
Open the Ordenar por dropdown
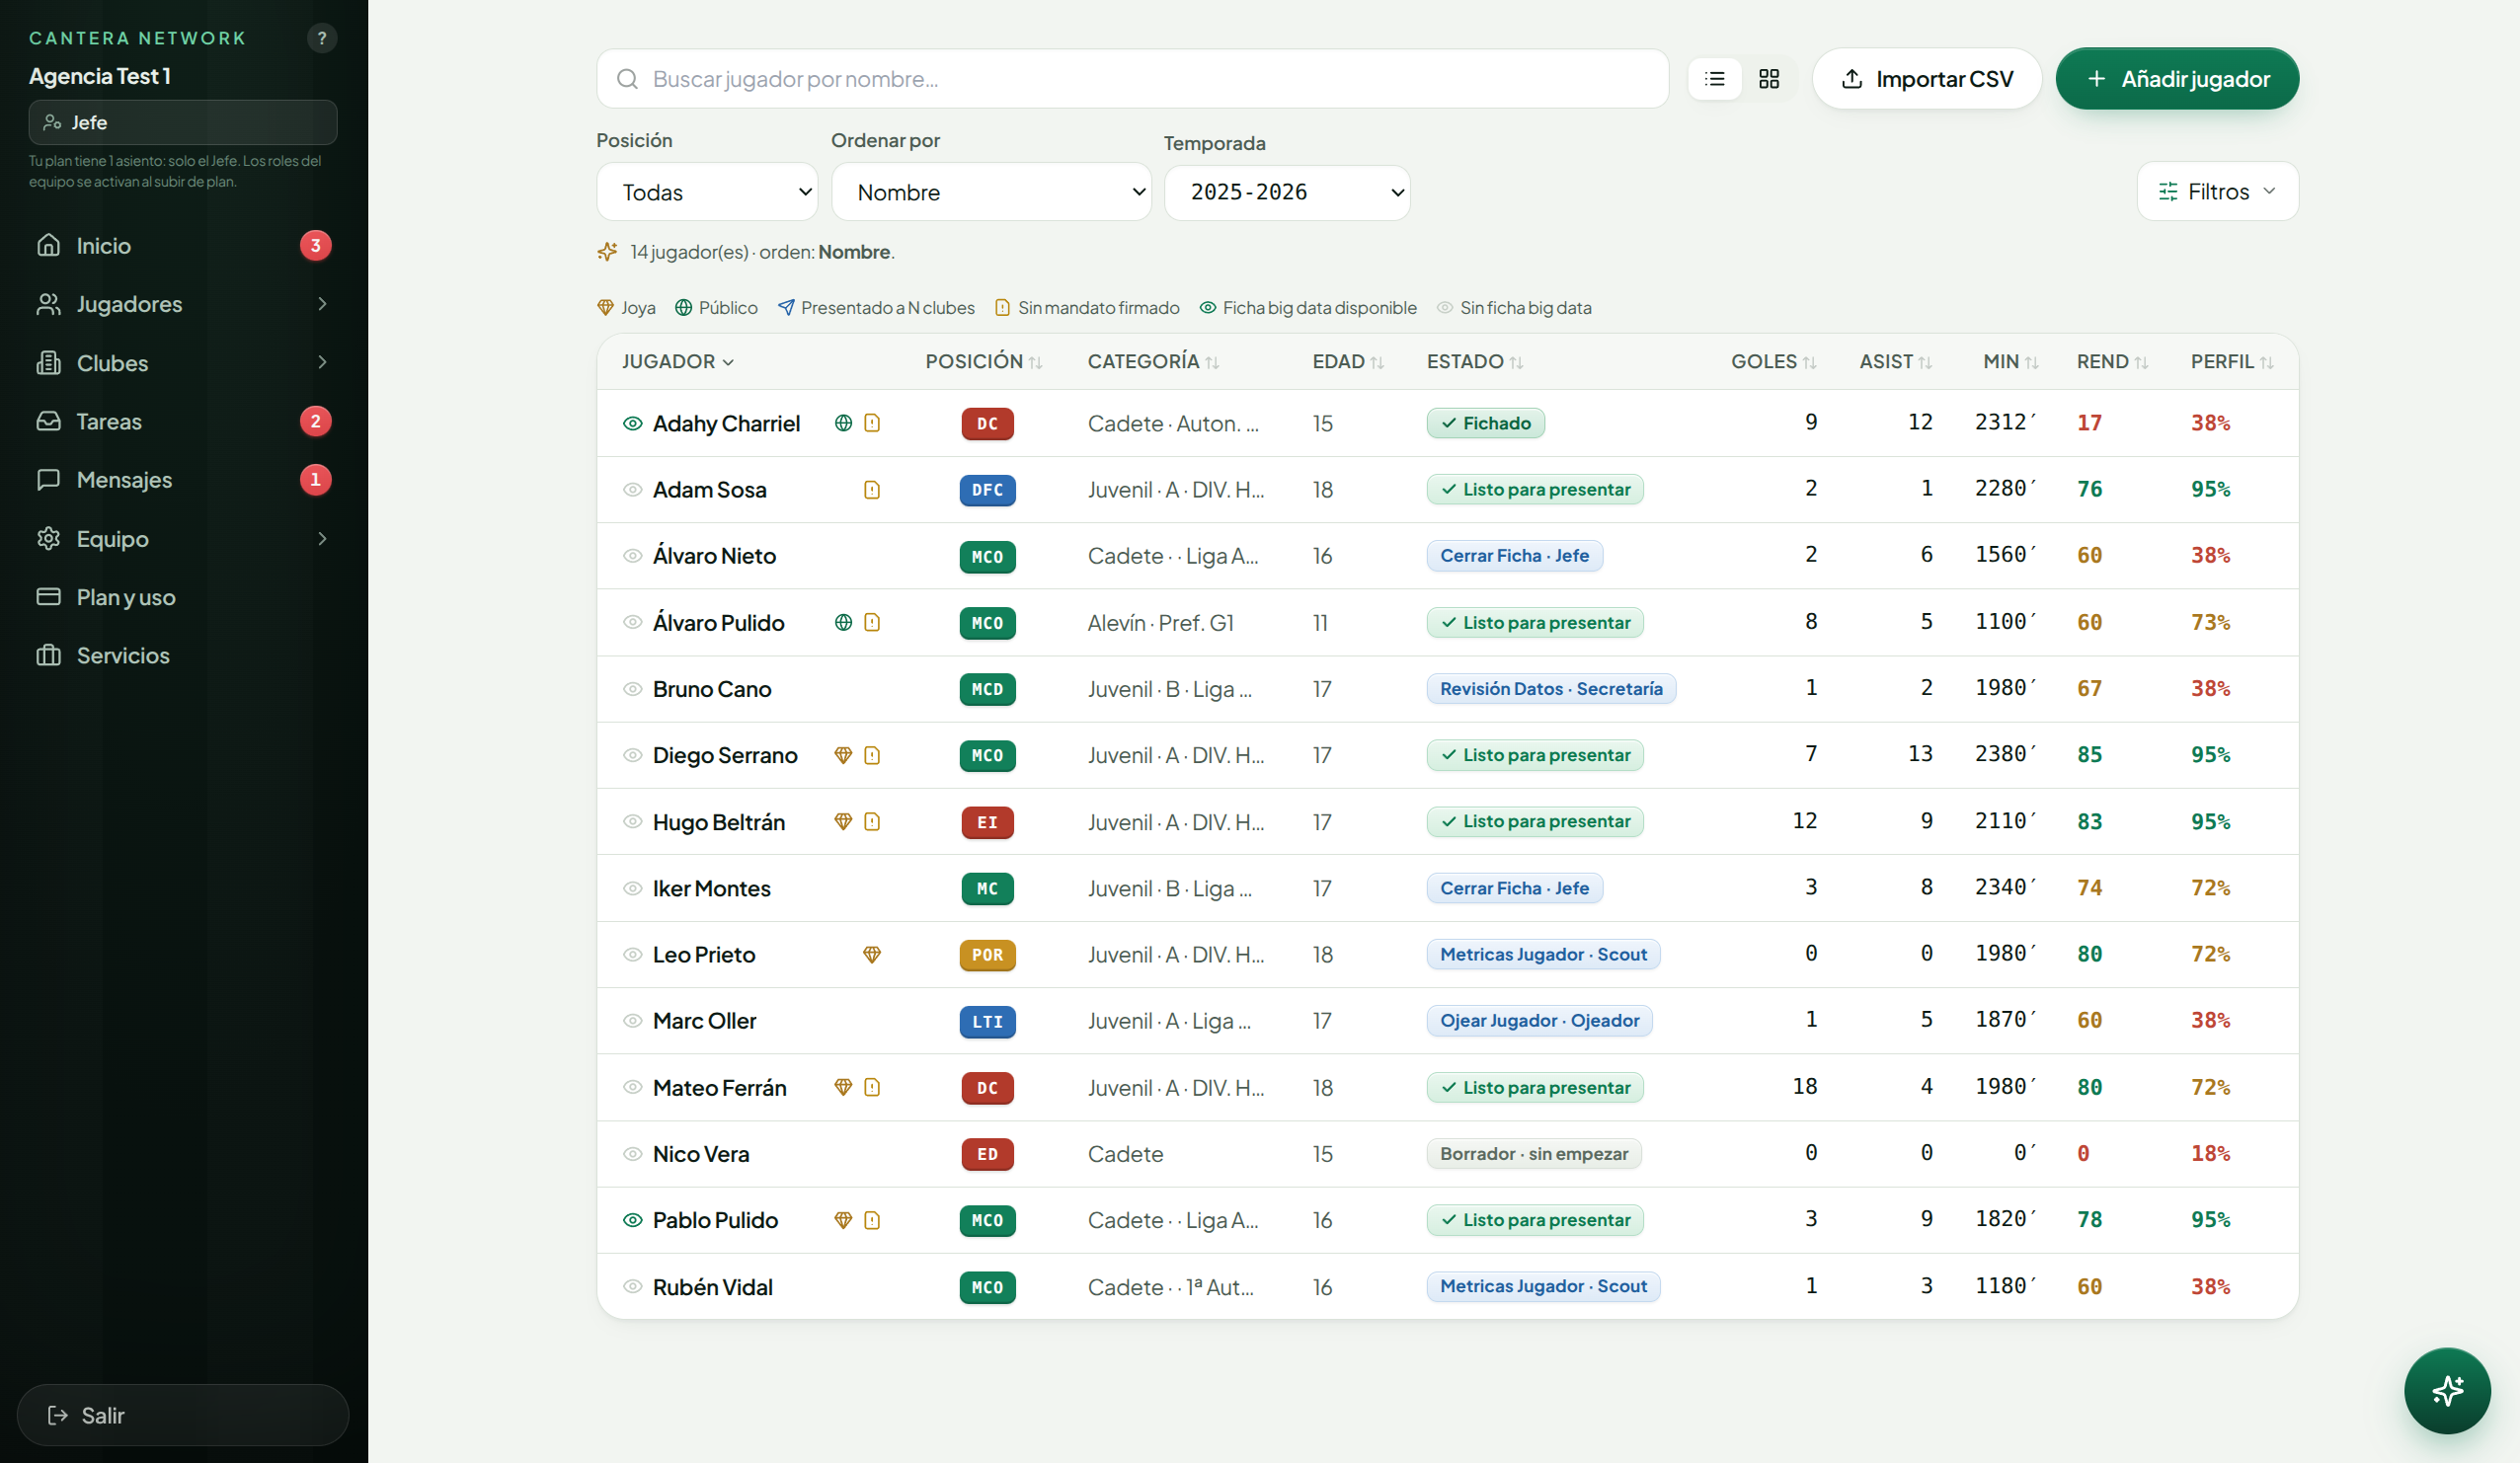pos(991,192)
